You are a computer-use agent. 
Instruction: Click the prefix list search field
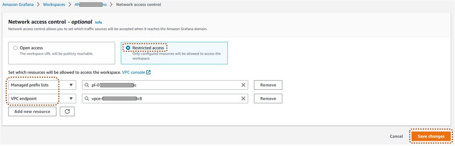[x=165, y=85]
